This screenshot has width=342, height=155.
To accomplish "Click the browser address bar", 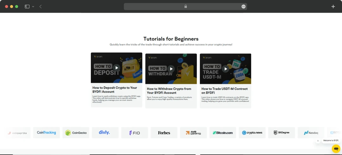I will pyautogui.click(x=185, y=7).
